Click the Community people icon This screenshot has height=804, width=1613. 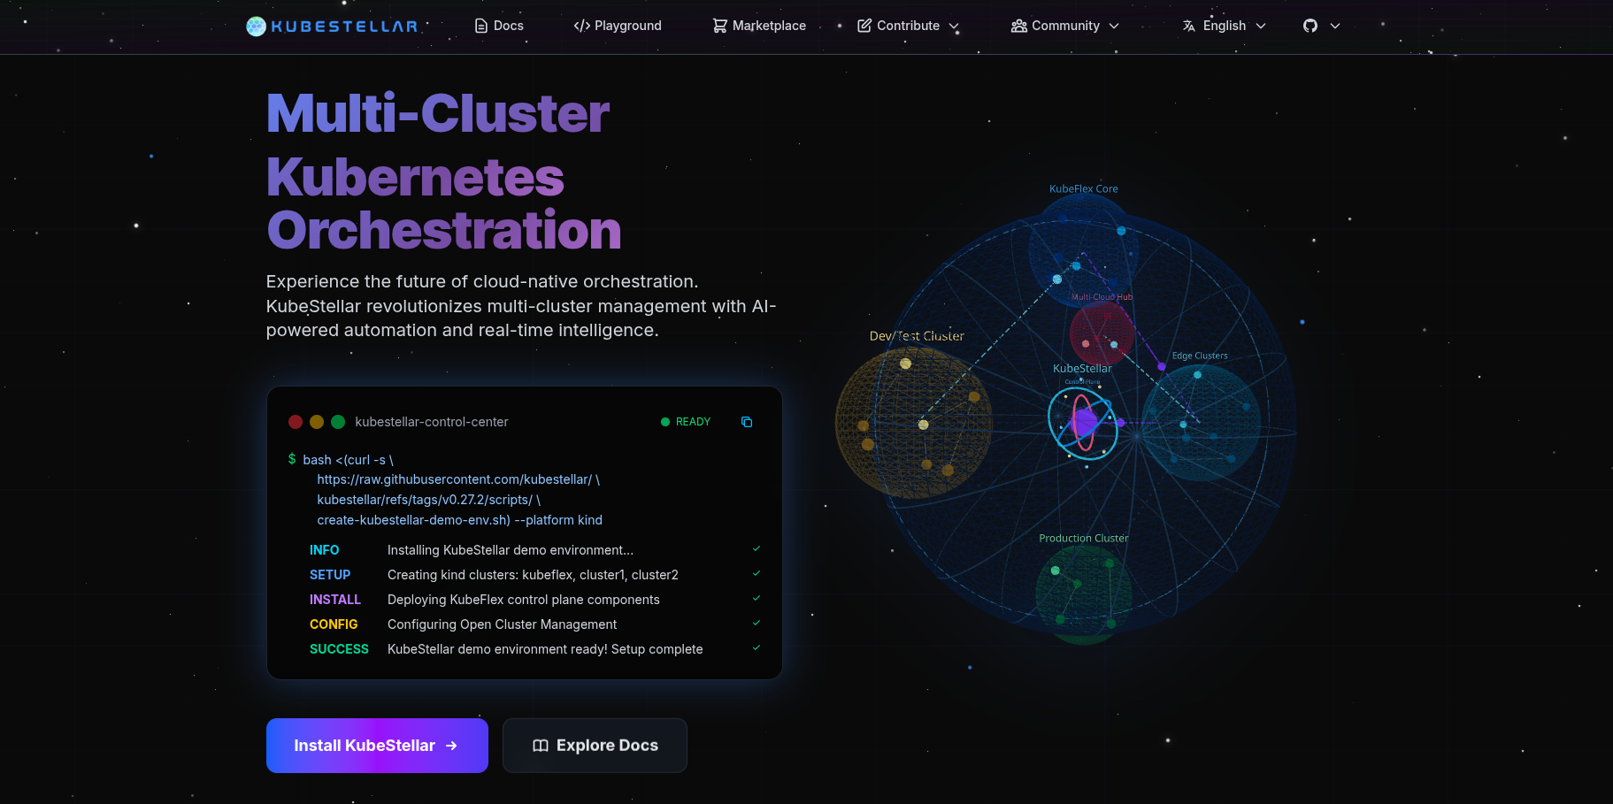coord(1019,26)
